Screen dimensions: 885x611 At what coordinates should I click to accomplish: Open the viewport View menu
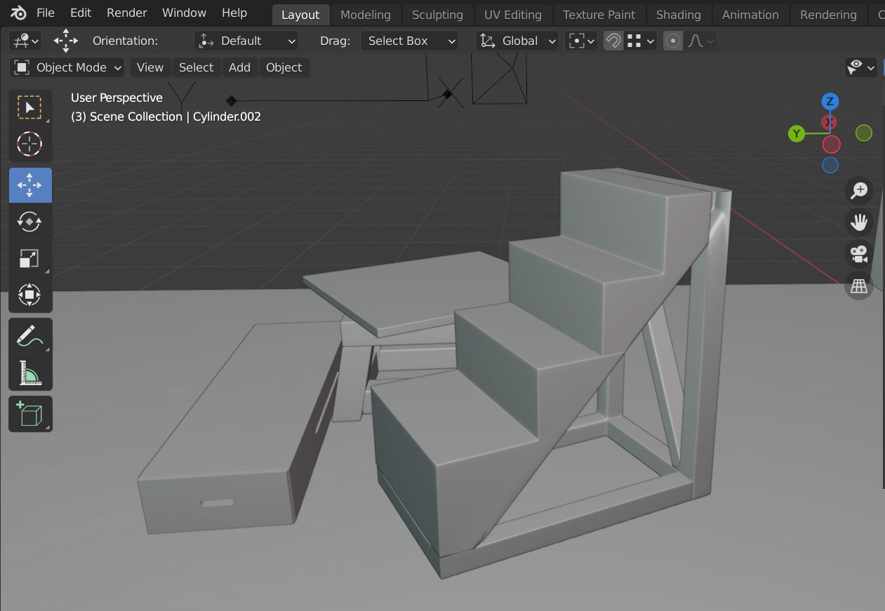pyautogui.click(x=150, y=67)
